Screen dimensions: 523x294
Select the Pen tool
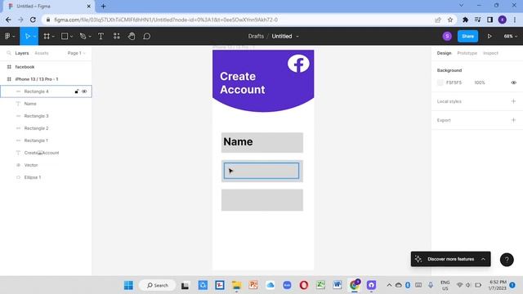pyautogui.click(x=83, y=36)
